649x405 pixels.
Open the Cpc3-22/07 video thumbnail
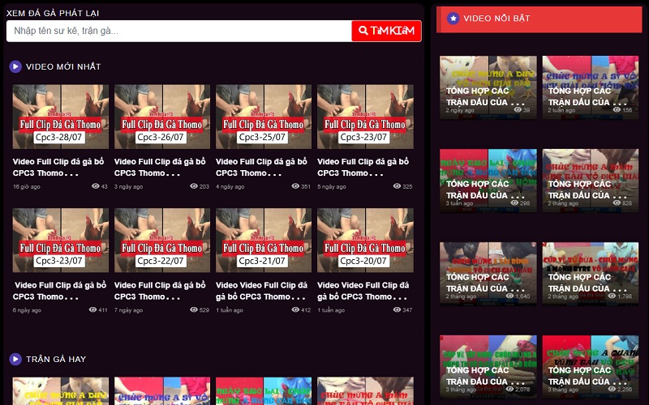pyautogui.click(x=161, y=240)
